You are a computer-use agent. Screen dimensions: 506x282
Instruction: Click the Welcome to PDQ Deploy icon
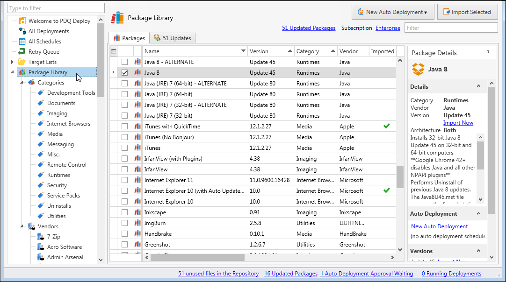point(22,21)
